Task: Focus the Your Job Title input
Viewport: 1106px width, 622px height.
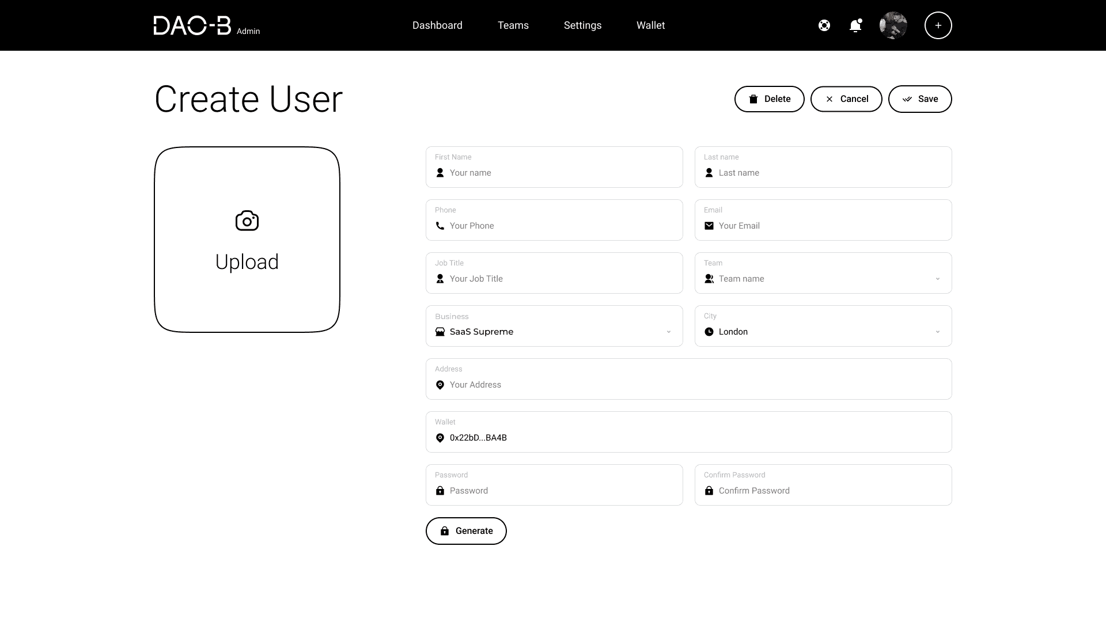Action: click(x=554, y=273)
